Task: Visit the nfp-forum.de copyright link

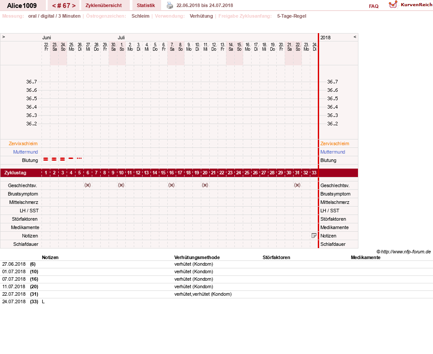Action: [403, 252]
